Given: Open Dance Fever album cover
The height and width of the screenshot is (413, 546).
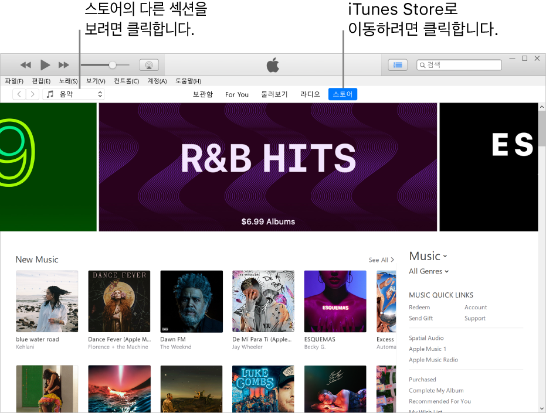Looking at the screenshot, I should click(119, 301).
